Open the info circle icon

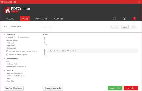tap(124, 19)
